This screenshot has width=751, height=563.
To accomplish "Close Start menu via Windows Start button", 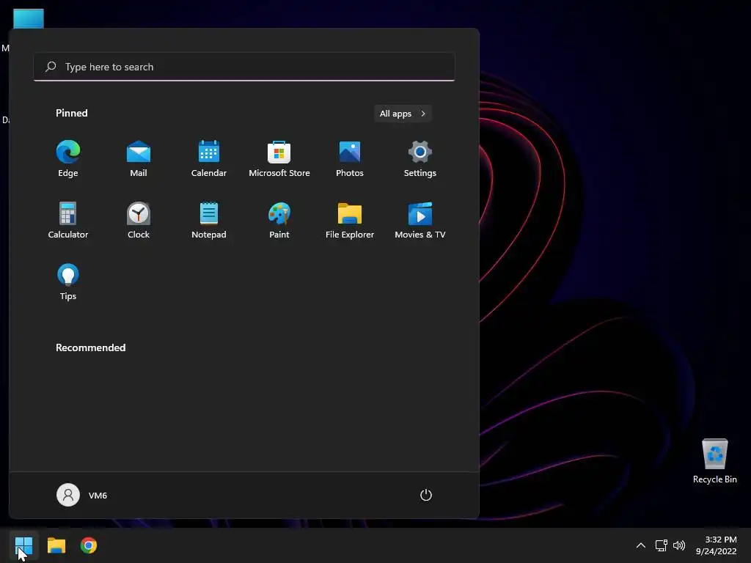I will [x=23, y=545].
